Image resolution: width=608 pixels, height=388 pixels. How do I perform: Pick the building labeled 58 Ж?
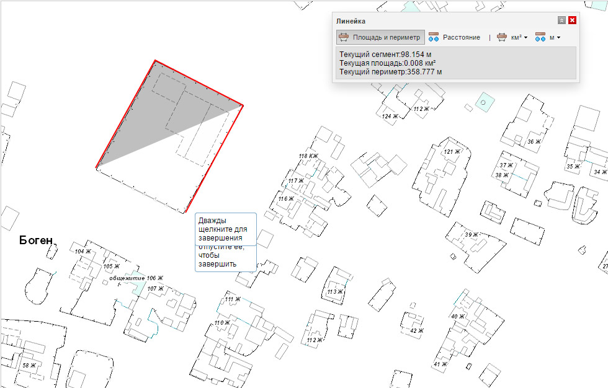click(x=29, y=366)
